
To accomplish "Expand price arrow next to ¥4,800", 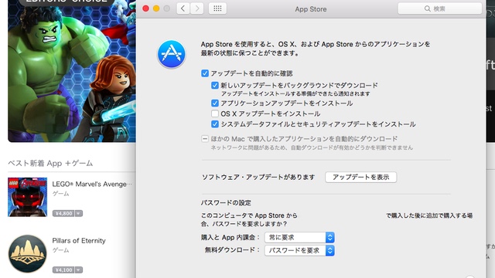I will point(79,213).
